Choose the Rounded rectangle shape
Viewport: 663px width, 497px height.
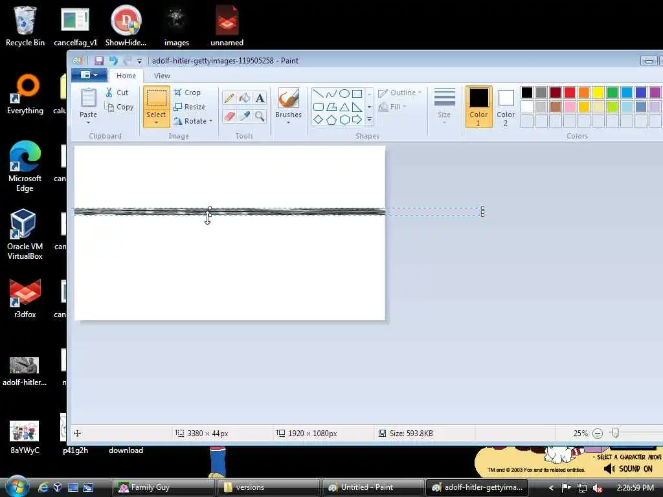318,107
